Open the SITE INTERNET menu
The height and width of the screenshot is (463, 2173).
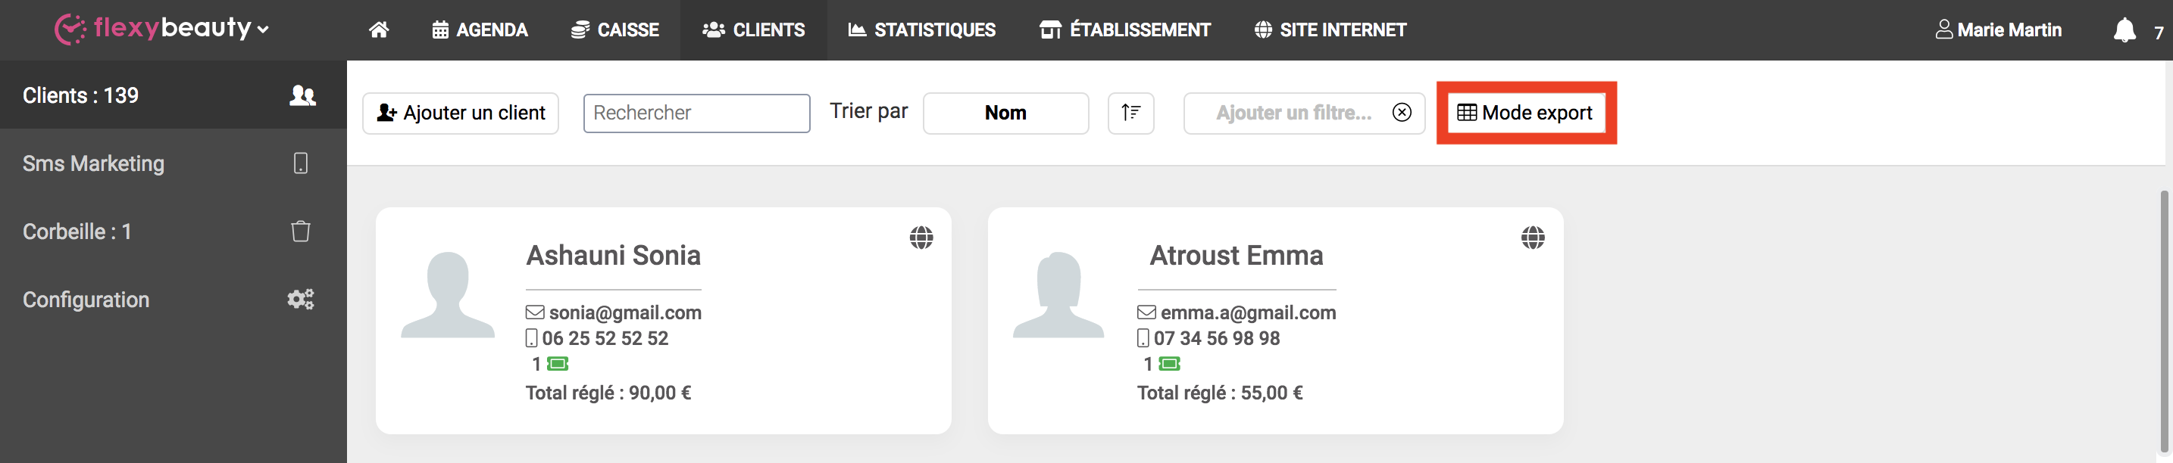tap(1330, 30)
